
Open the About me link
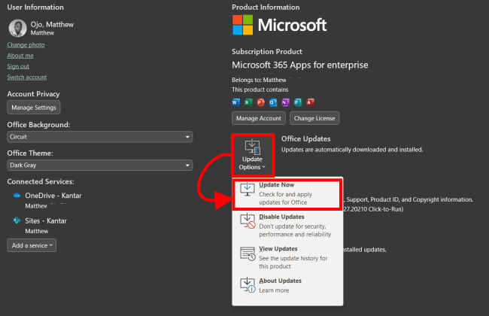tap(20, 56)
